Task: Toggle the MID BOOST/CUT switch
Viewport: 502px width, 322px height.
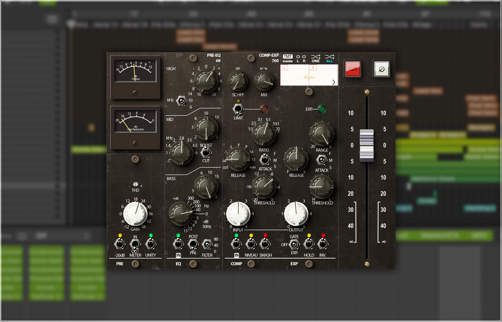Action: coord(206,152)
